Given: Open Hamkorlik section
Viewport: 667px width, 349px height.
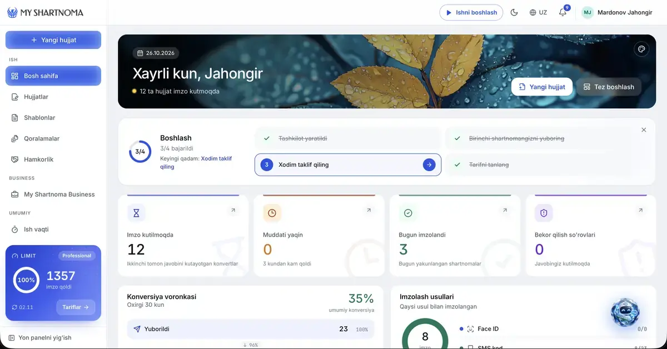Looking at the screenshot, I should [x=53, y=159].
